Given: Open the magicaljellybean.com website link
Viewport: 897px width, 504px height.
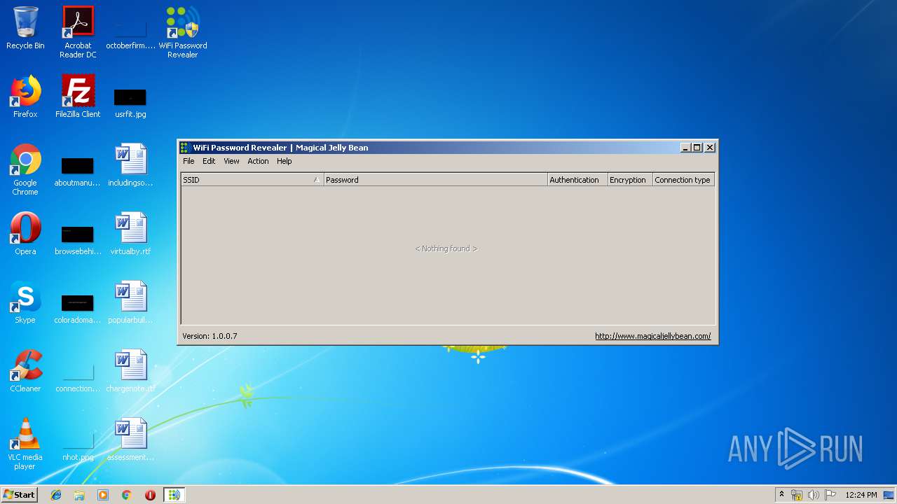Looking at the screenshot, I should (x=652, y=336).
